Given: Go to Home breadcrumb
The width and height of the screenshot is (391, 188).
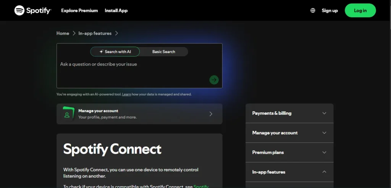Looking at the screenshot, I should coord(63,33).
